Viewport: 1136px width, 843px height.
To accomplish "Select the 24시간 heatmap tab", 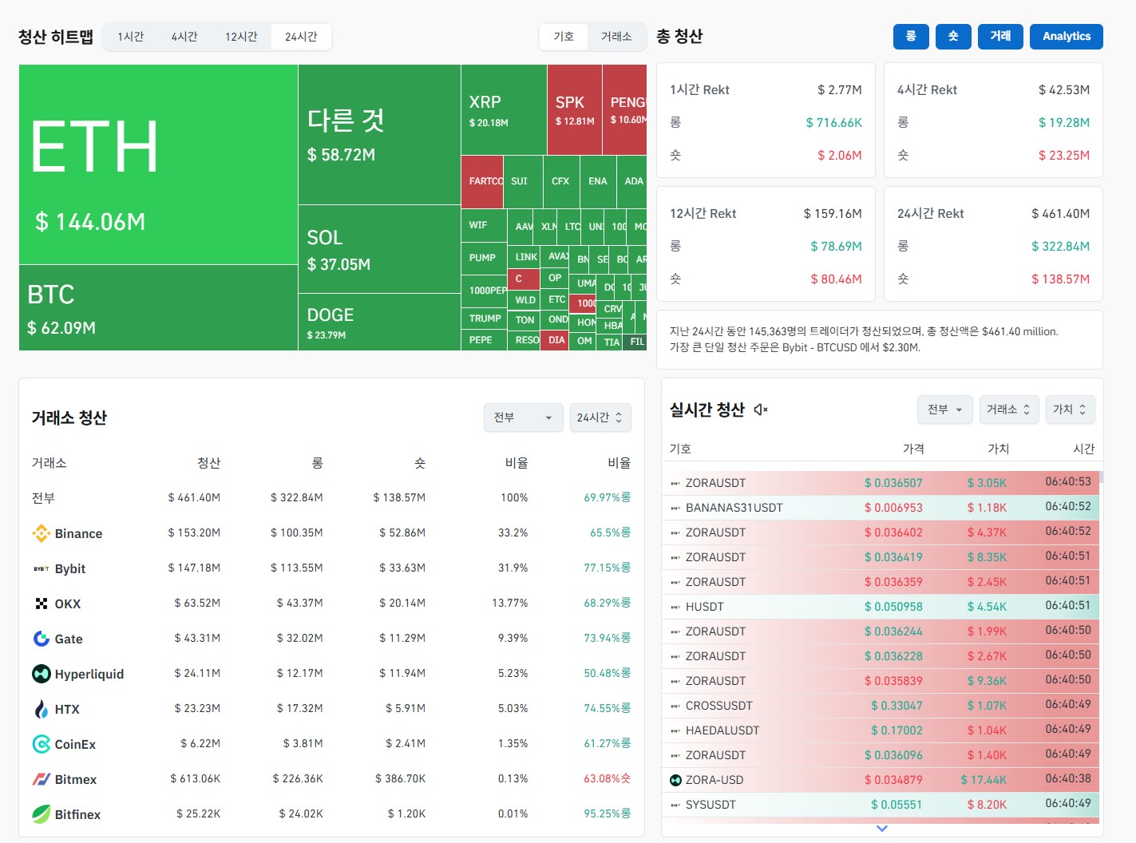I will click(x=301, y=37).
